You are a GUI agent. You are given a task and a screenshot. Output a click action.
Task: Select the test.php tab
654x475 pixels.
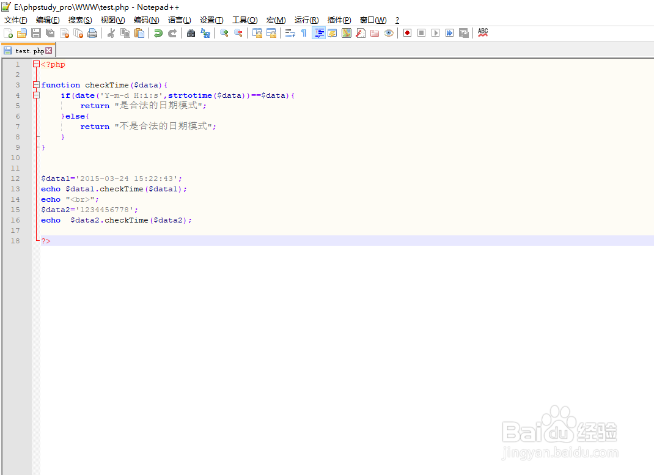[x=28, y=51]
